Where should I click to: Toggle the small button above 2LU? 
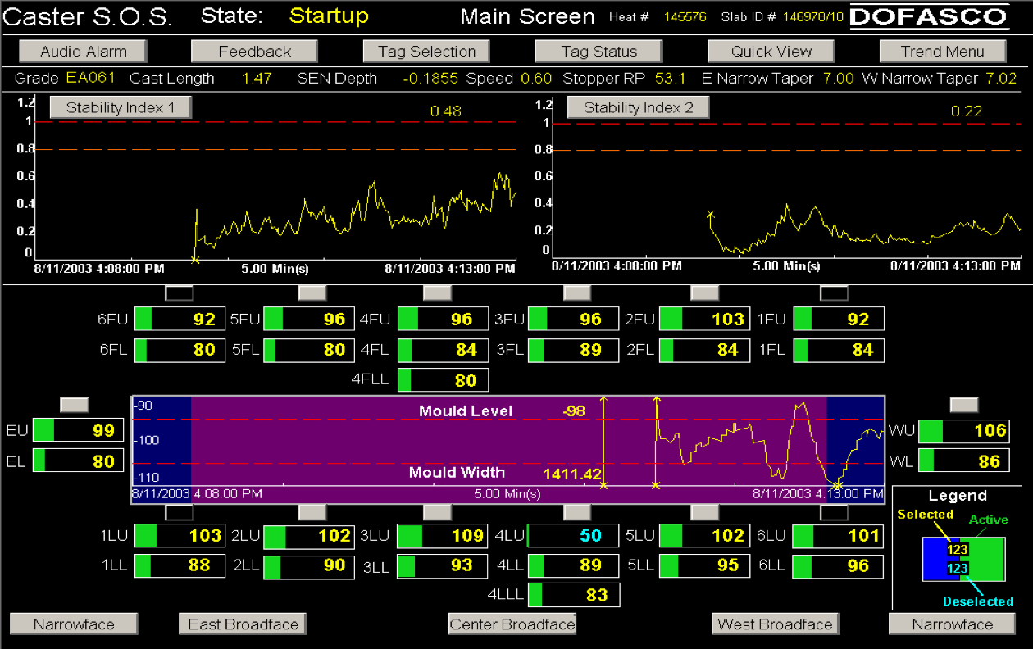click(x=312, y=512)
